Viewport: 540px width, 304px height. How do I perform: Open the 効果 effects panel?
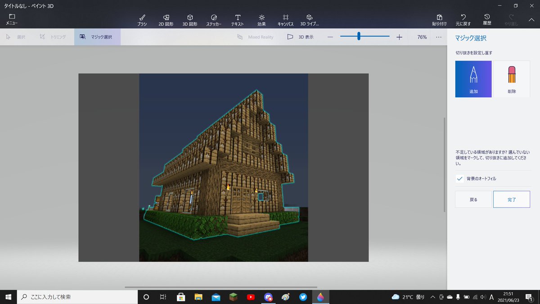click(261, 20)
